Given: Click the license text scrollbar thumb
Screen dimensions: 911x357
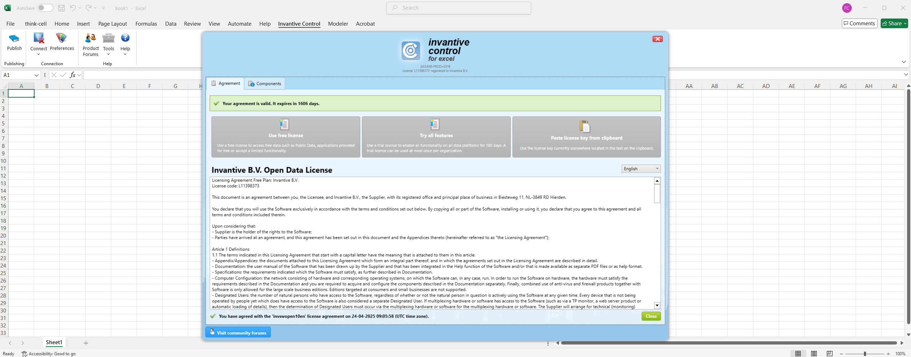Looking at the screenshot, I should click(657, 193).
